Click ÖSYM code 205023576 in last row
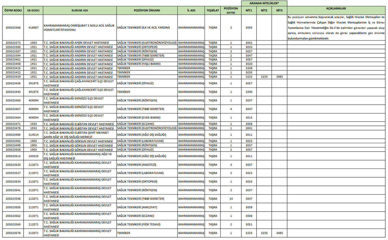Image resolution: width=388 pixels, height=240 pixels. pyautogui.click(x=13, y=233)
